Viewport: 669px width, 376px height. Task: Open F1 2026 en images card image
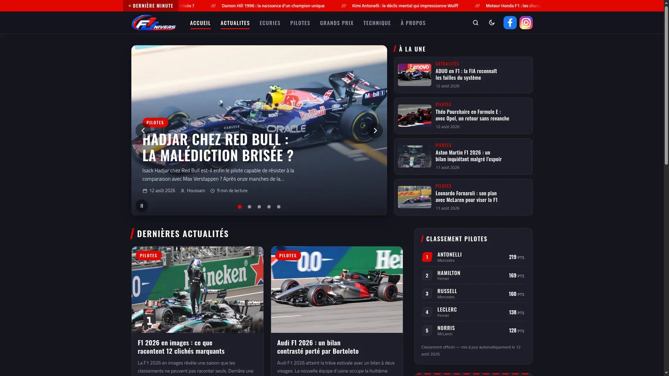[198, 290]
